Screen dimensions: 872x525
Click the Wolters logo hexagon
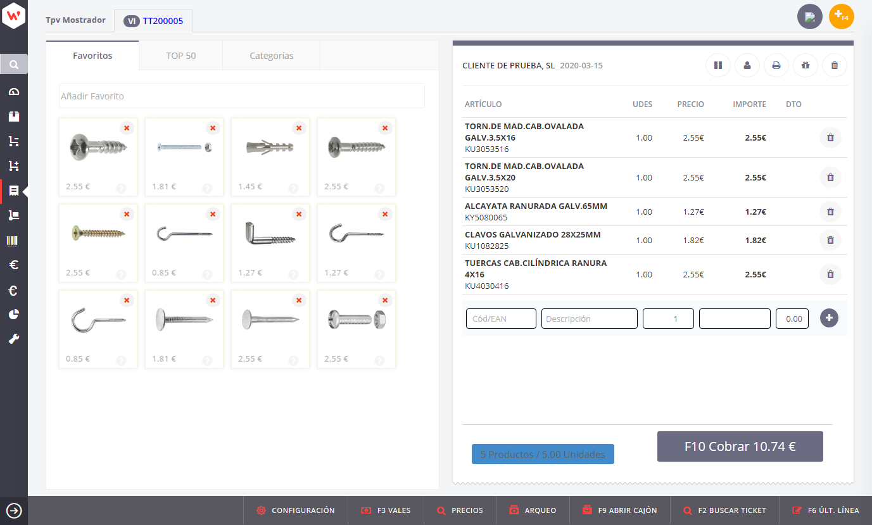pyautogui.click(x=14, y=15)
